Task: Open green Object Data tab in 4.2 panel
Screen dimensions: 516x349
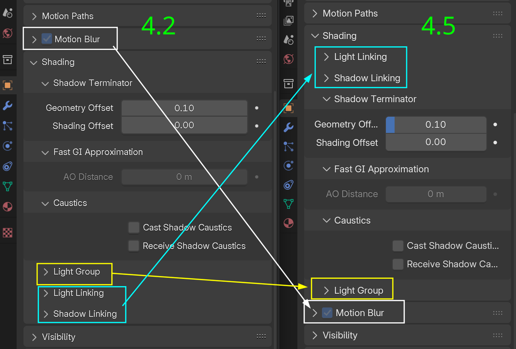Action: [8, 186]
